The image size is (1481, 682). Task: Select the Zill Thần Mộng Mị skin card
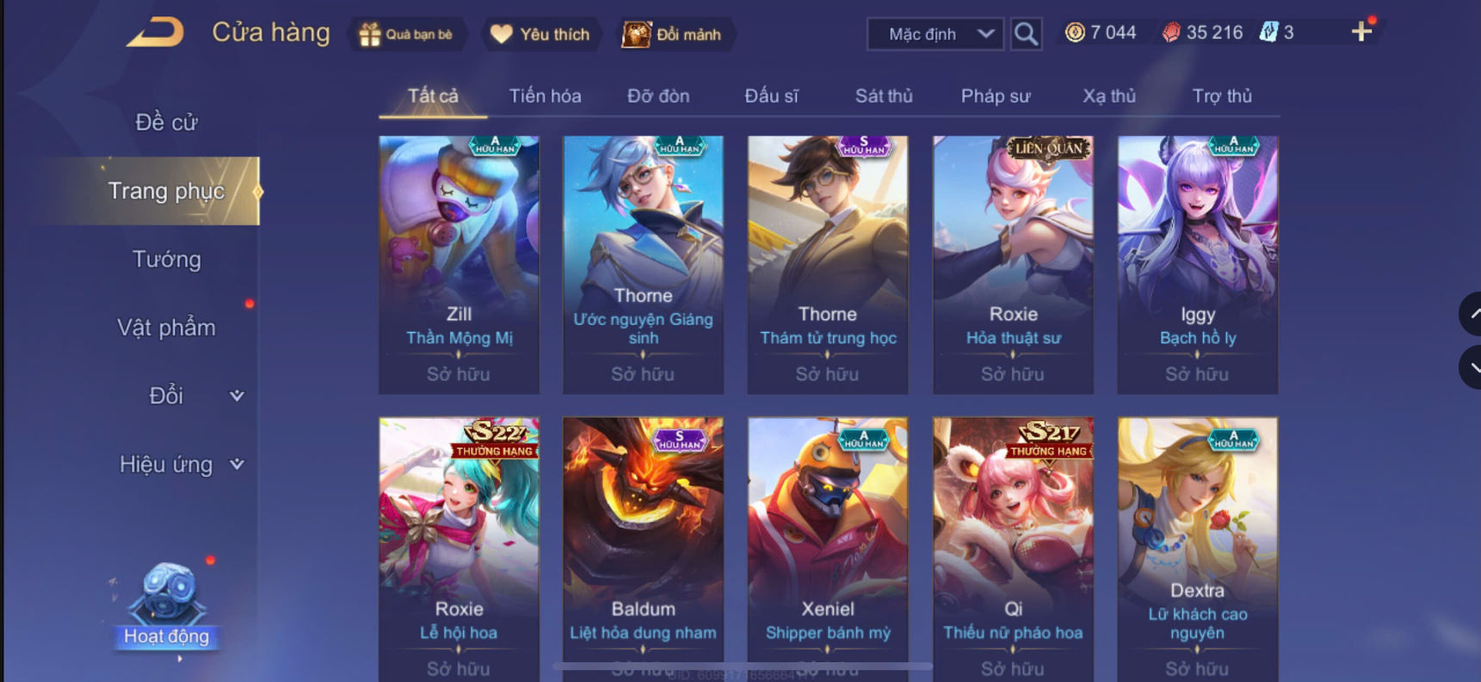click(x=459, y=265)
